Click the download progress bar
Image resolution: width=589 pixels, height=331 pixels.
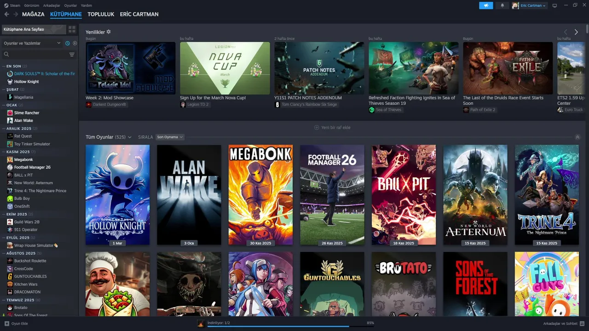(290, 327)
